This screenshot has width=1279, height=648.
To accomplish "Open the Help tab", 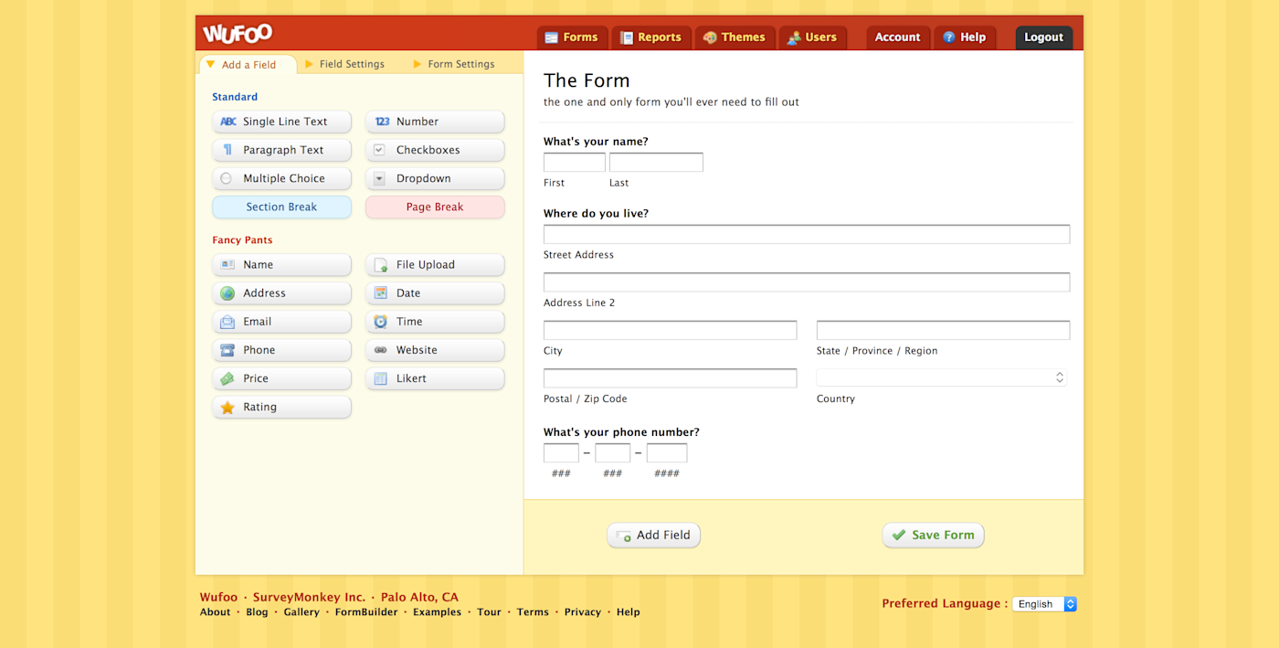I will tap(965, 37).
